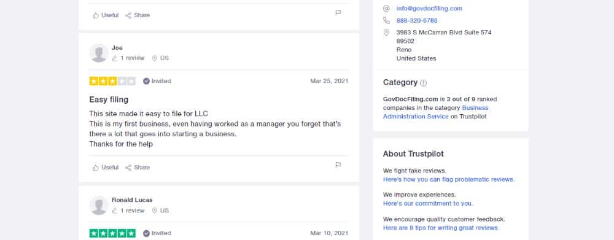The image size is (614, 240).
Task: Click Joe's profile avatar
Action: [99, 53]
